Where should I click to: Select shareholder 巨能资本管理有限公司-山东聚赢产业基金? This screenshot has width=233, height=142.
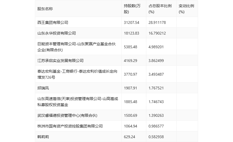pyautogui.click(x=76, y=47)
